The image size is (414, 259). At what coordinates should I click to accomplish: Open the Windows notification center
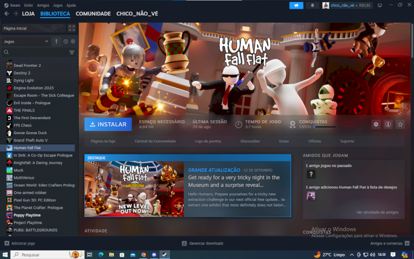point(393,255)
